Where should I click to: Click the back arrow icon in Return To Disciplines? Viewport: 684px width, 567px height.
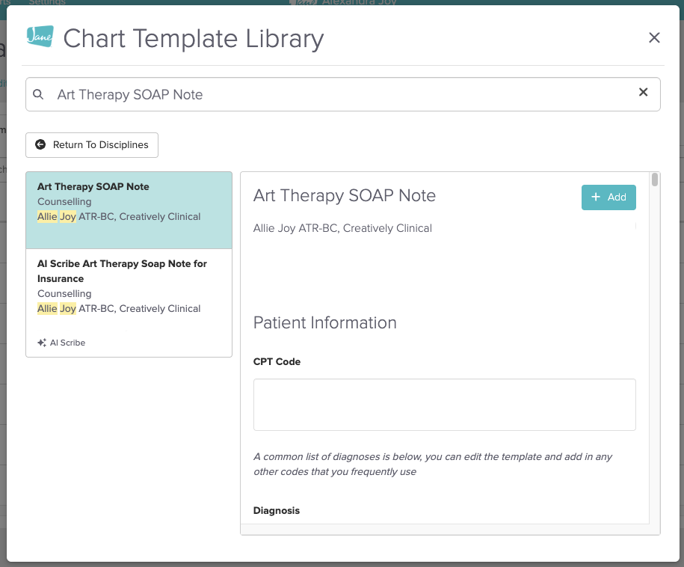tap(40, 144)
